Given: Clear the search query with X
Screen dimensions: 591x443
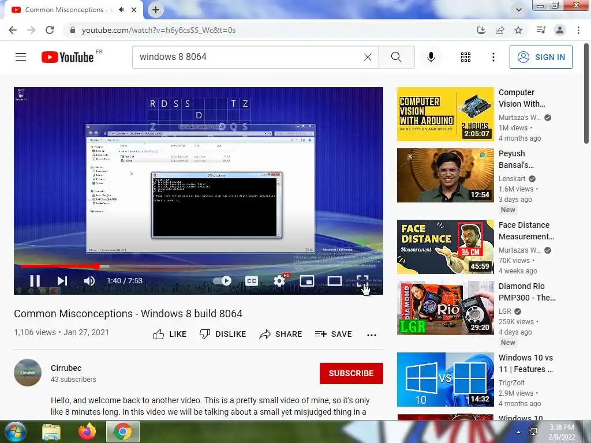Looking at the screenshot, I should tap(368, 57).
